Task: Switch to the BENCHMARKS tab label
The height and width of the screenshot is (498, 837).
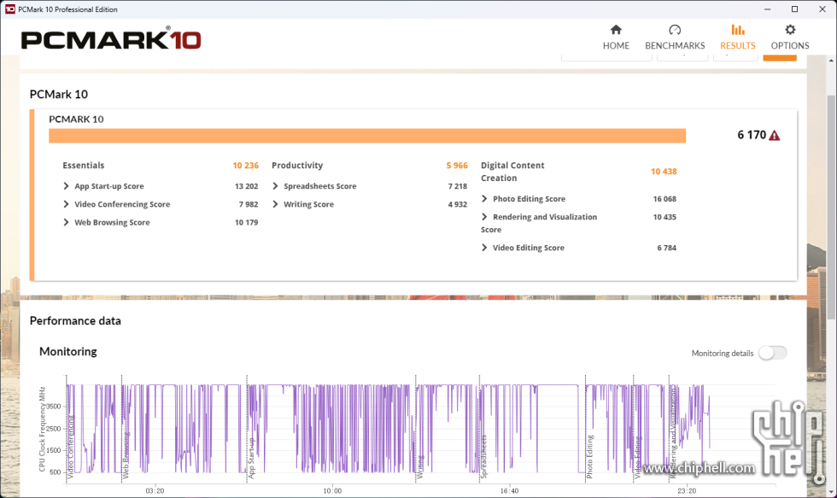Action: pos(675,46)
